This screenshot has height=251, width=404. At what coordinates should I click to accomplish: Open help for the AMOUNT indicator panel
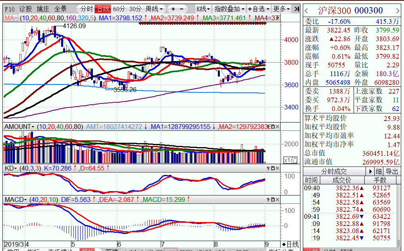tap(269, 126)
